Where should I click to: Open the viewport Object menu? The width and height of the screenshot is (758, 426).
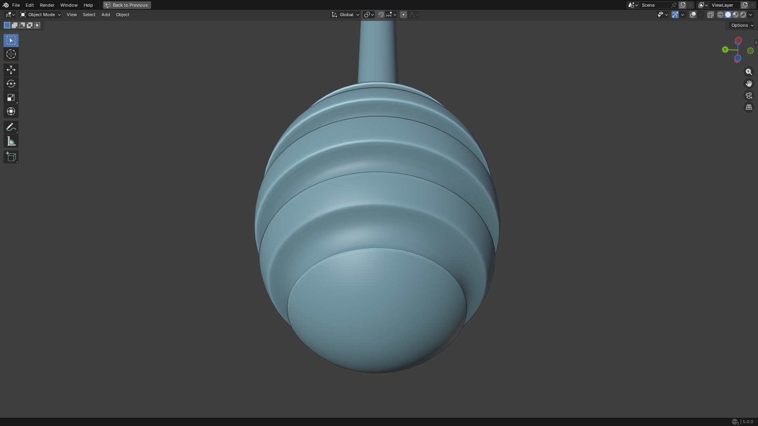tap(122, 15)
